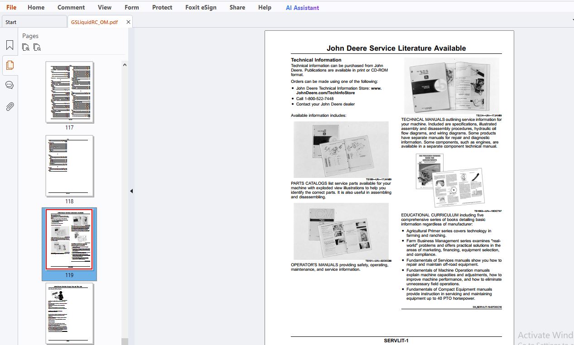Click the technical manuals photo
The image size is (574, 345).
(x=451, y=86)
